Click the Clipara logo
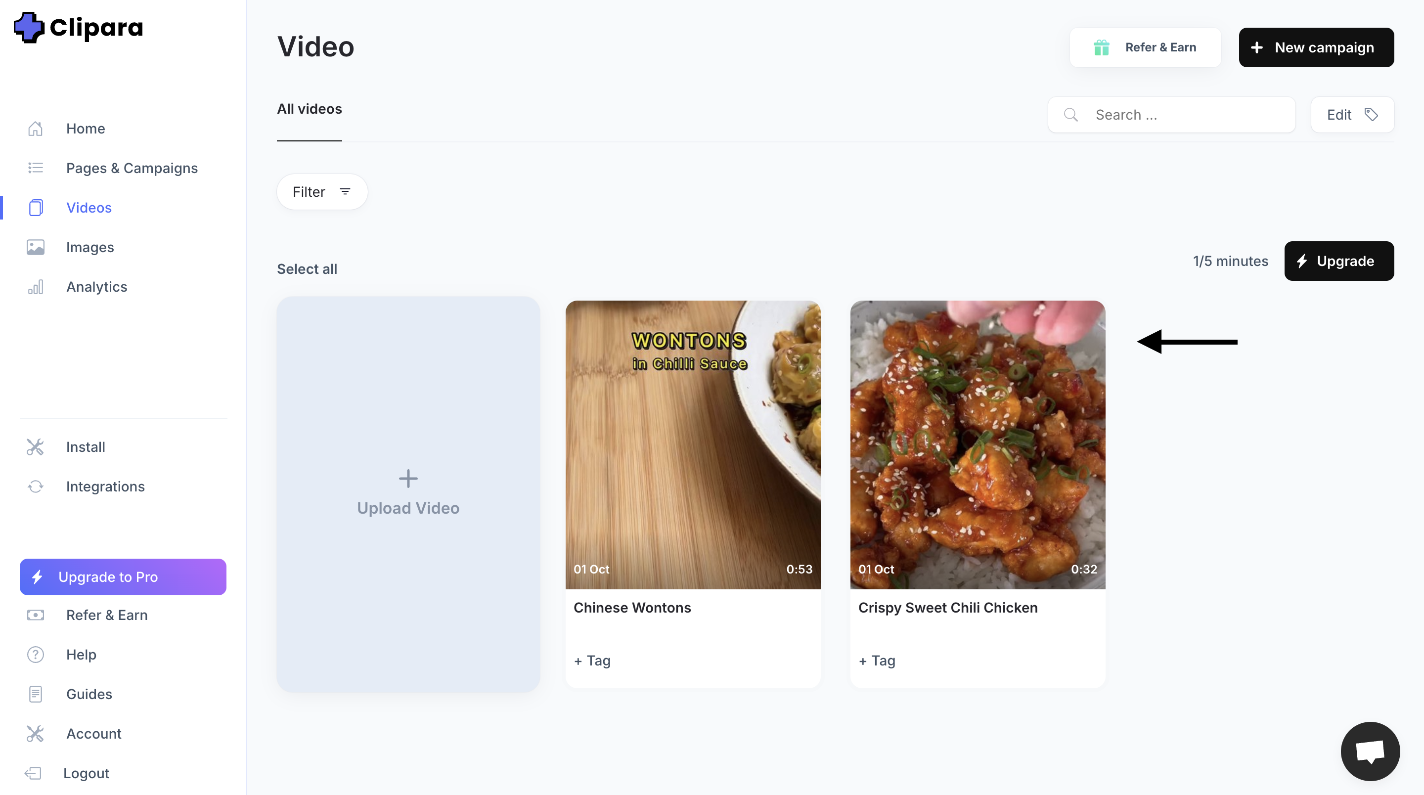This screenshot has height=795, width=1424. (x=78, y=28)
